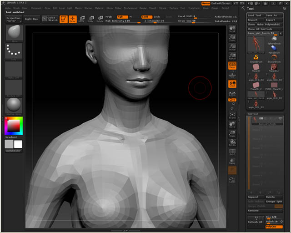Select the Draw mode button
This screenshot has height=233, width=291.
pyautogui.click(x=73, y=19)
